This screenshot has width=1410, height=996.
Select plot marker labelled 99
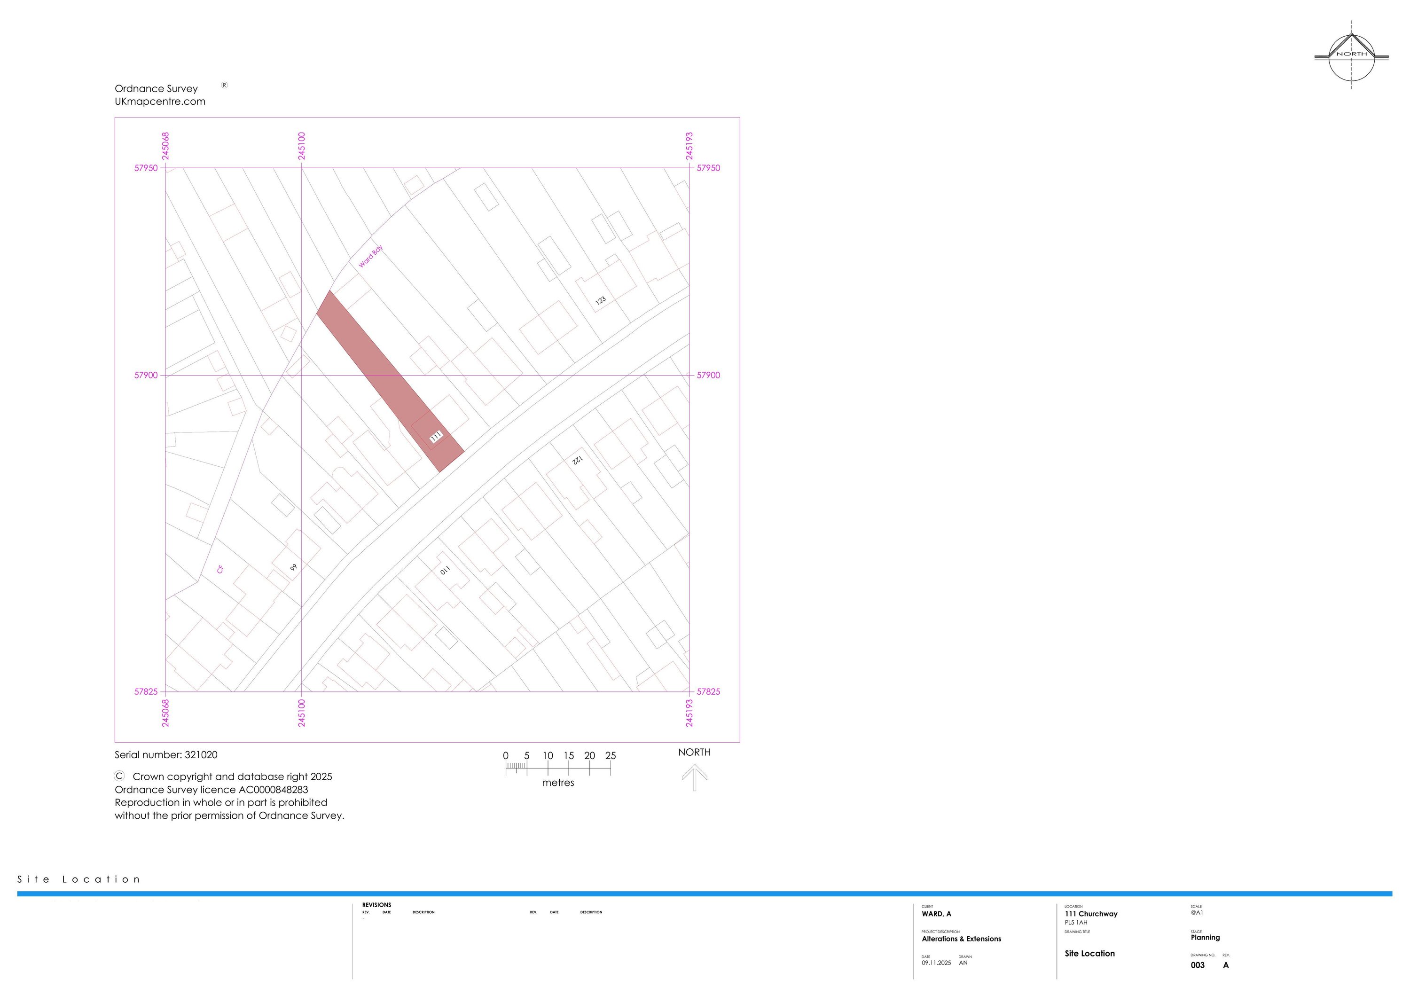293,568
